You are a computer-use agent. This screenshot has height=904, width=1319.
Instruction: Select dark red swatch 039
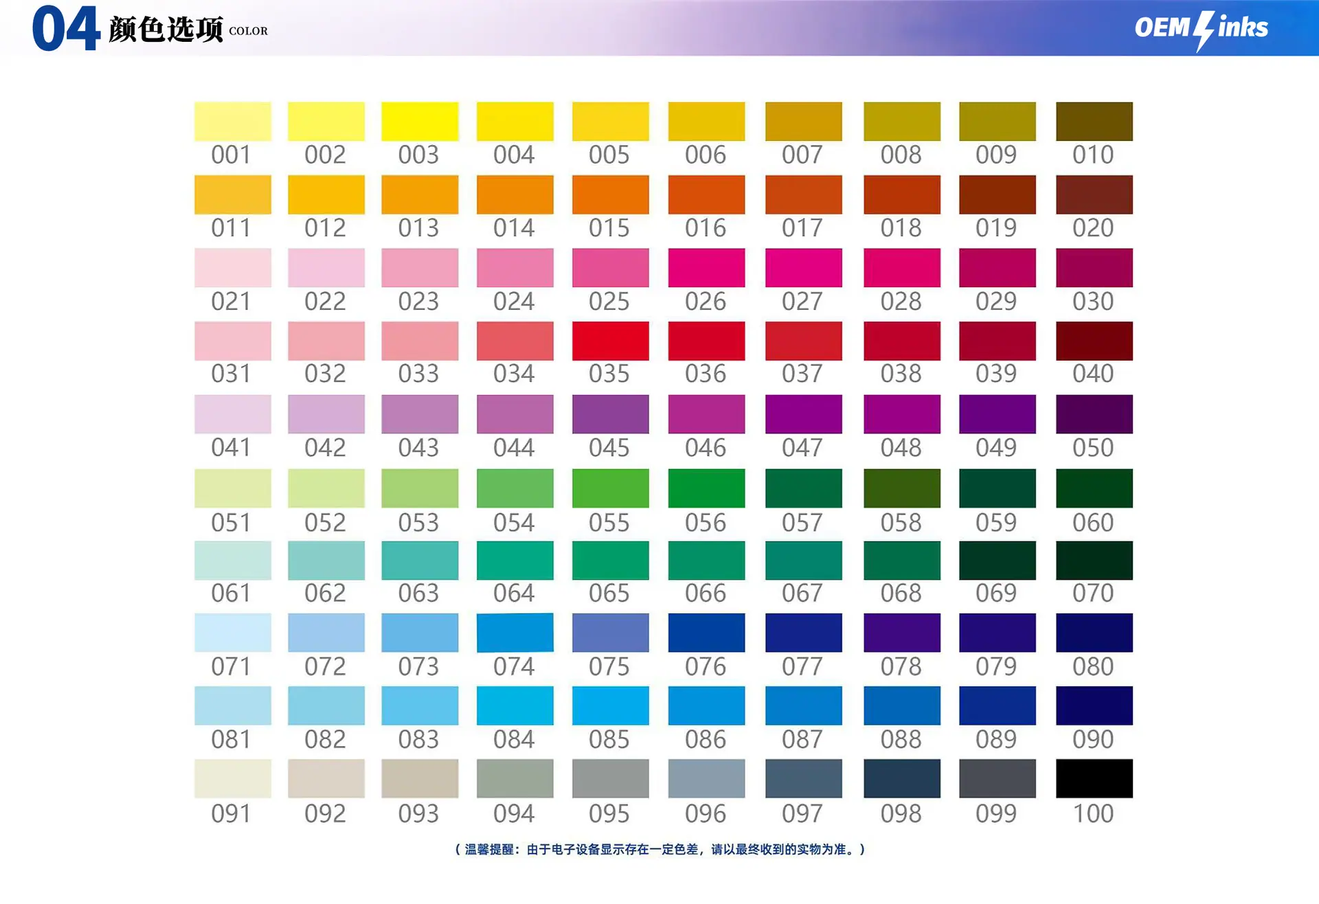click(997, 341)
